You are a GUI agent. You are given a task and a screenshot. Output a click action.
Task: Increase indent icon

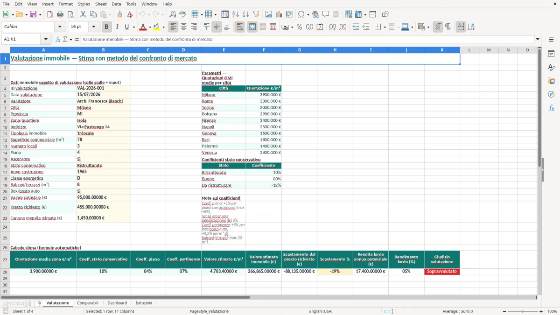click(x=356, y=27)
